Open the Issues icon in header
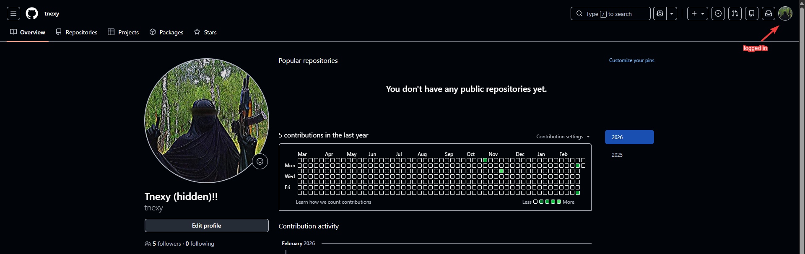 pos(718,13)
